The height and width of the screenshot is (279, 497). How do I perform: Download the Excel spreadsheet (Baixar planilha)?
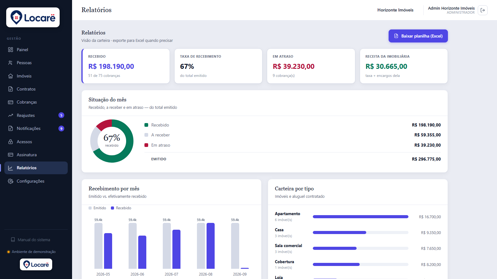point(418,36)
